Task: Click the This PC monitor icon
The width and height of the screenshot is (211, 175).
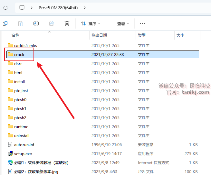Action: [x=22, y=7]
